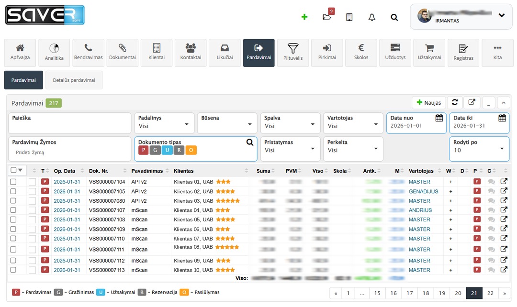517x307 pixels.
Task: Check the row checkbox for VSS000007104
Action: tap(13, 182)
